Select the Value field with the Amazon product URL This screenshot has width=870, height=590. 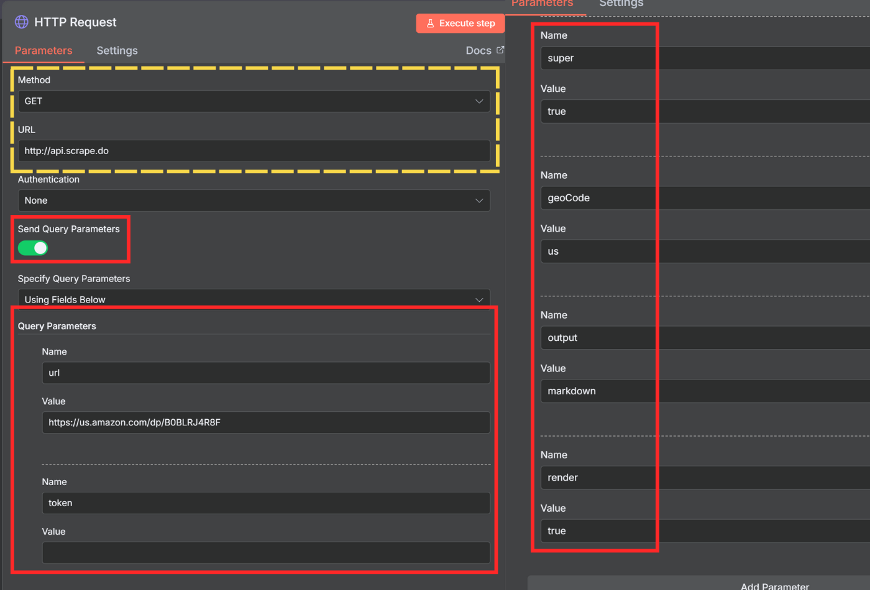tap(266, 422)
